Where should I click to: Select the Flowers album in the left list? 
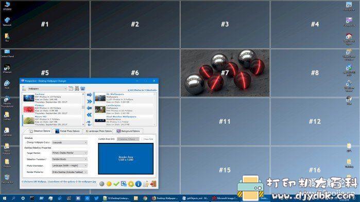click(x=52, y=109)
